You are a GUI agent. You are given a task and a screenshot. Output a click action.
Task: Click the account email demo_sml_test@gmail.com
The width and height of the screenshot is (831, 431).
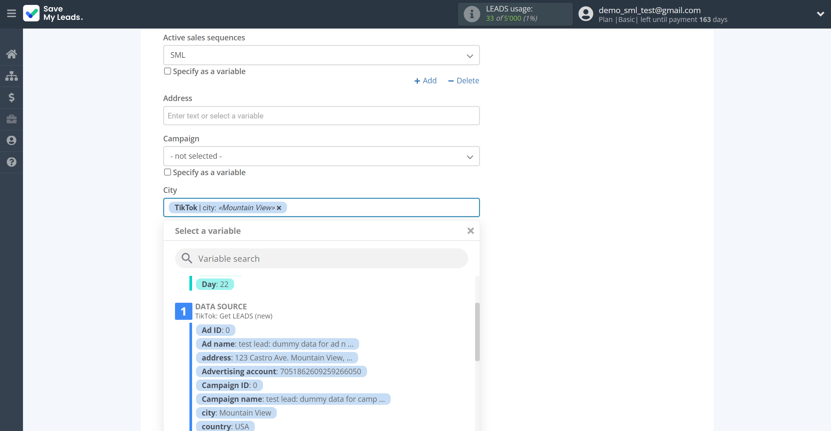(x=649, y=10)
